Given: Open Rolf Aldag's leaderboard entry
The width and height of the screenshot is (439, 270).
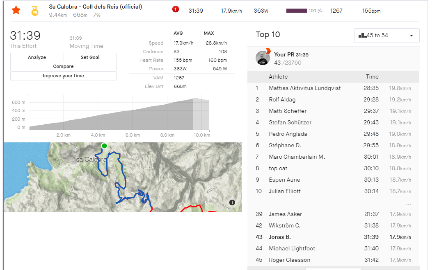Looking at the screenshot, I should click(282, 99).
